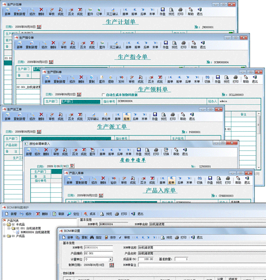Collapse the 02 半成品 tree node
Viewport: 266px width, 280px height.
4,224
